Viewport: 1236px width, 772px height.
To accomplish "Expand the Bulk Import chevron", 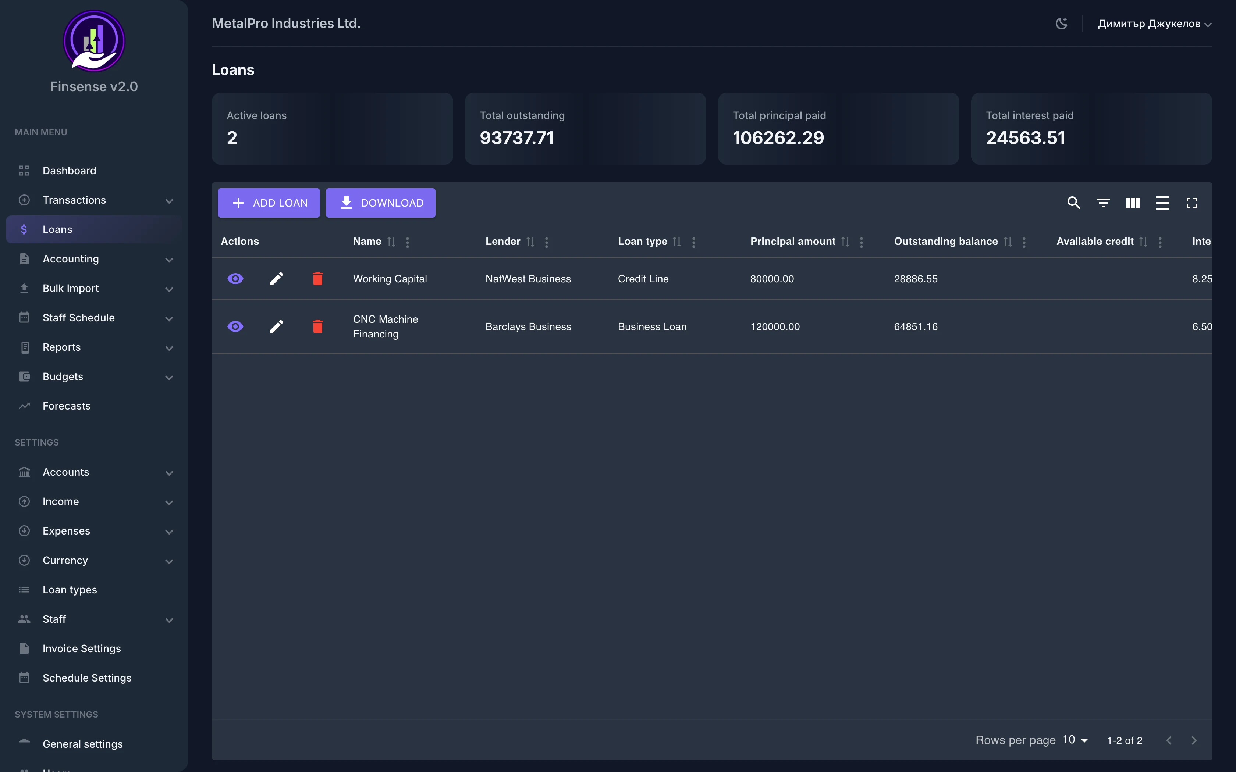I will coord(169,289).
